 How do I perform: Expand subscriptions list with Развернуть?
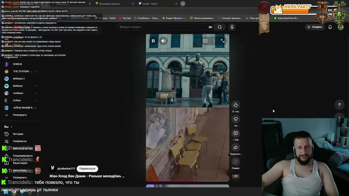coord(20,115)
